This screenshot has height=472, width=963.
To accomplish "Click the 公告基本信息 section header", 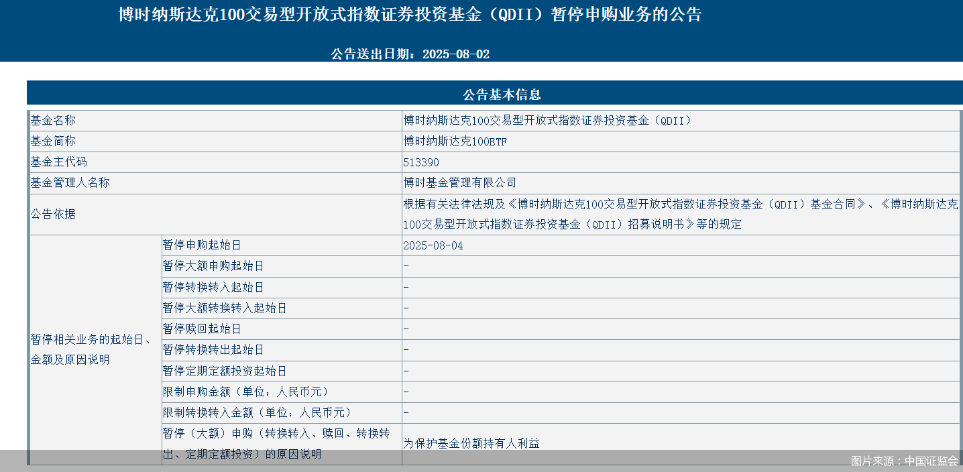I will point(493,95).
